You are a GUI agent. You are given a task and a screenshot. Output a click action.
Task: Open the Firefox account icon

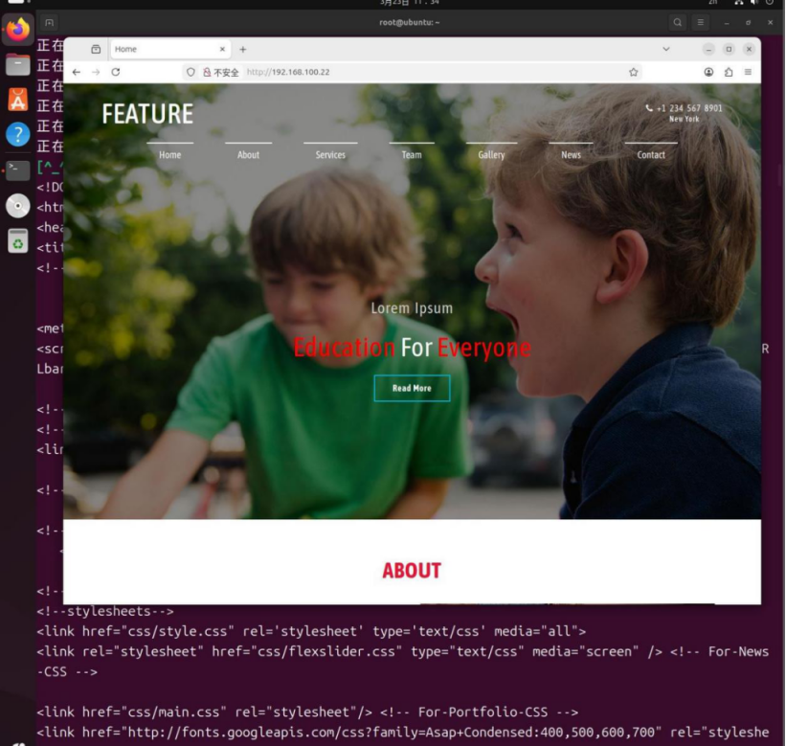(708, 72)
